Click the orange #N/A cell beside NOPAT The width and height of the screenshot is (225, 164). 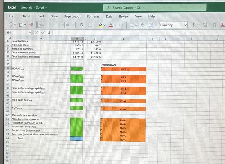click(123, 69)
